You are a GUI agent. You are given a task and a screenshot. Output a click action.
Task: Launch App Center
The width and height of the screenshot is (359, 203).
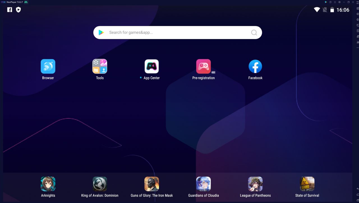coord(151,66)
